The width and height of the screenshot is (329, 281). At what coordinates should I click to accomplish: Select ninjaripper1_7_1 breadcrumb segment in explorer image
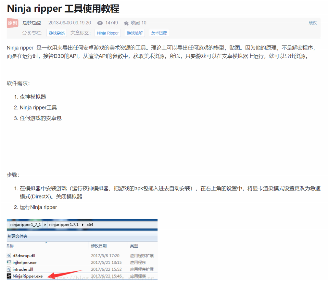pos(26,225)
